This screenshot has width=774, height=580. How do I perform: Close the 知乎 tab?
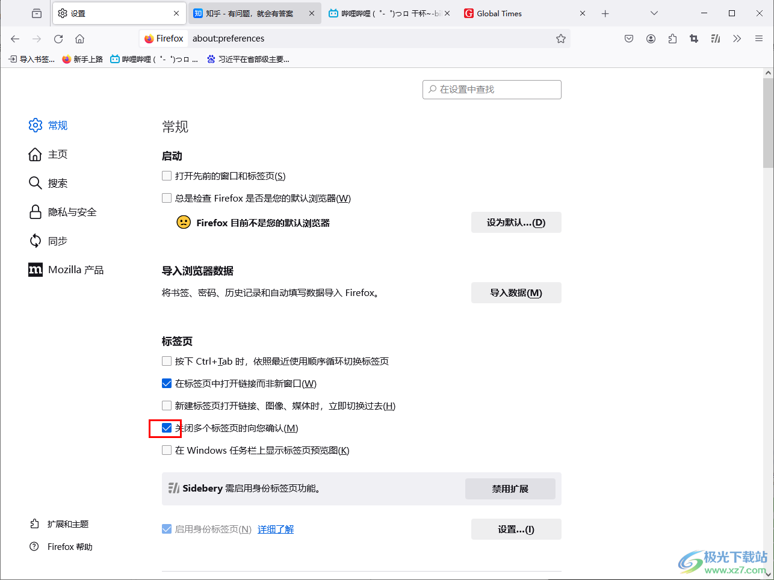pos(312,13)
